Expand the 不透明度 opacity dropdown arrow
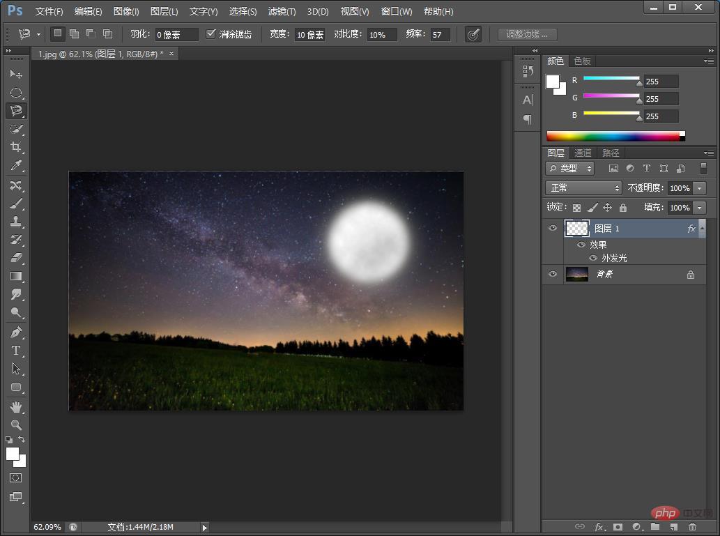Image resolution: width=720 pixels, height=536 pixels. [x=700, y=188]
